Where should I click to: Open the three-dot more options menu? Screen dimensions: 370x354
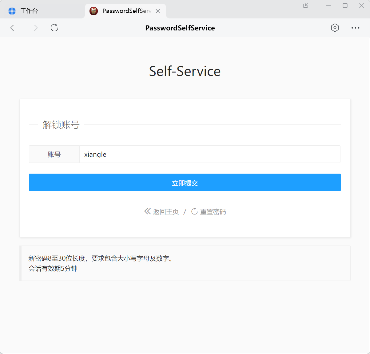355,28
